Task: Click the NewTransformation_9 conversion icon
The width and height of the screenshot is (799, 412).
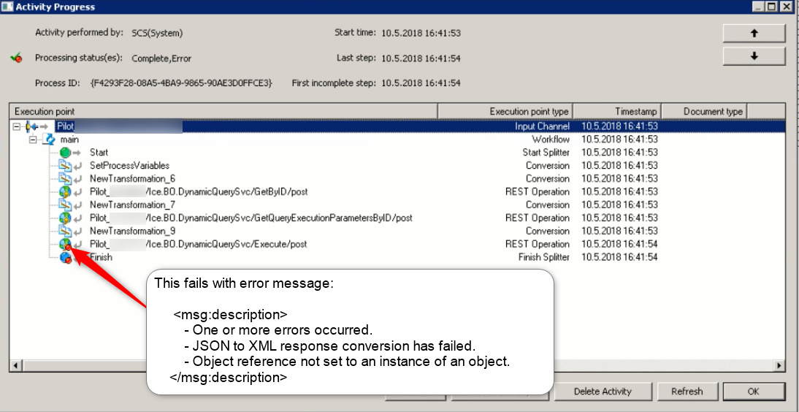Action: coord(66,231)
